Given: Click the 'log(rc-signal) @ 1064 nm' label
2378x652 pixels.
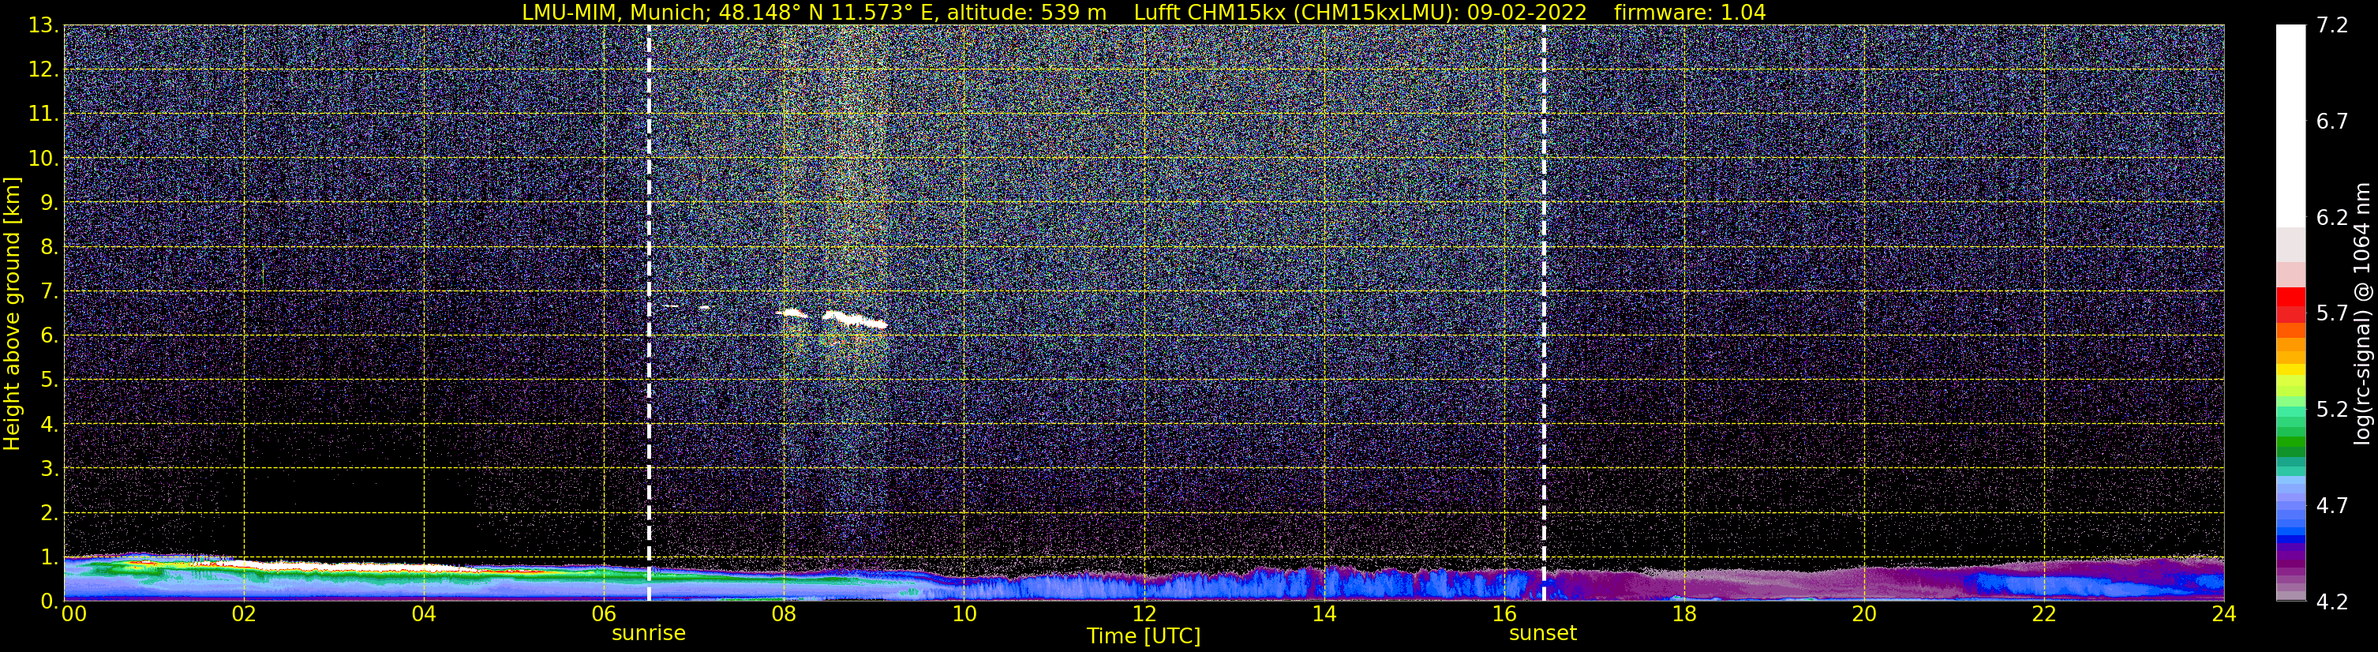Looking at the screenshot, I should [x=2361, y=313].
